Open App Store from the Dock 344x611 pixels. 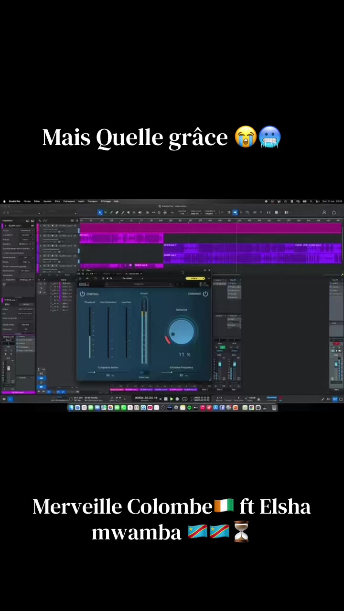pyautogui.click(x=215, y=408)
